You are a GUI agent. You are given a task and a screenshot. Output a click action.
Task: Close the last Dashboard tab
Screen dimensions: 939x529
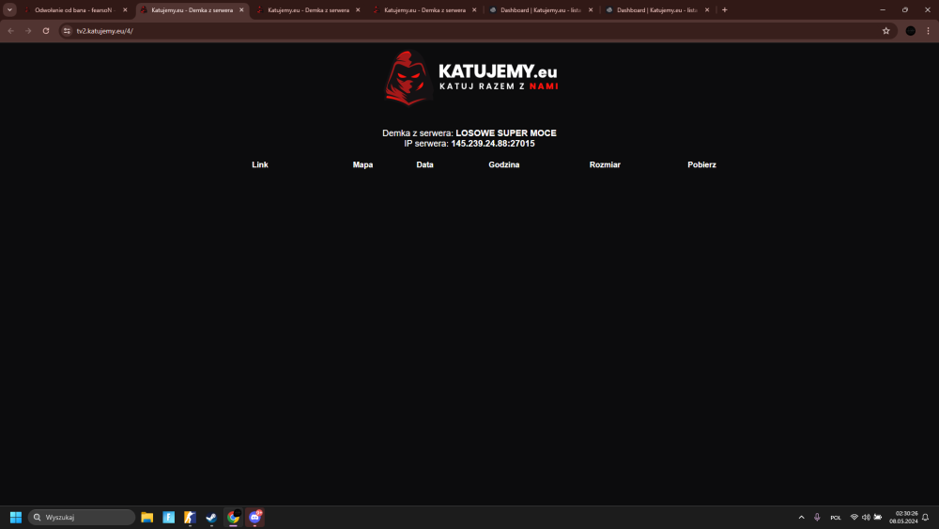(x=707, y=10)
